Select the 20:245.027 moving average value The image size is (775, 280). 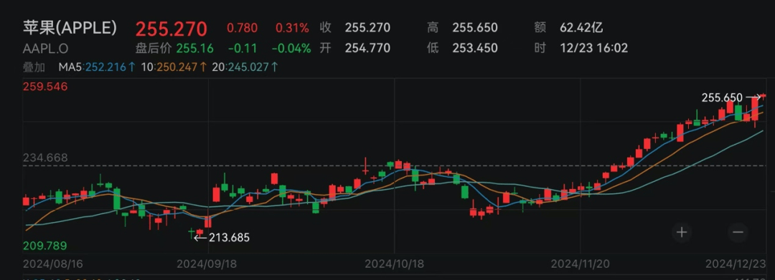click(x=245, y=67)
